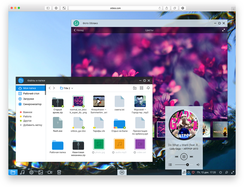
Task: Open the trash from the bottom taskbar
Action: pyautogui.click(x=59, y=172)
